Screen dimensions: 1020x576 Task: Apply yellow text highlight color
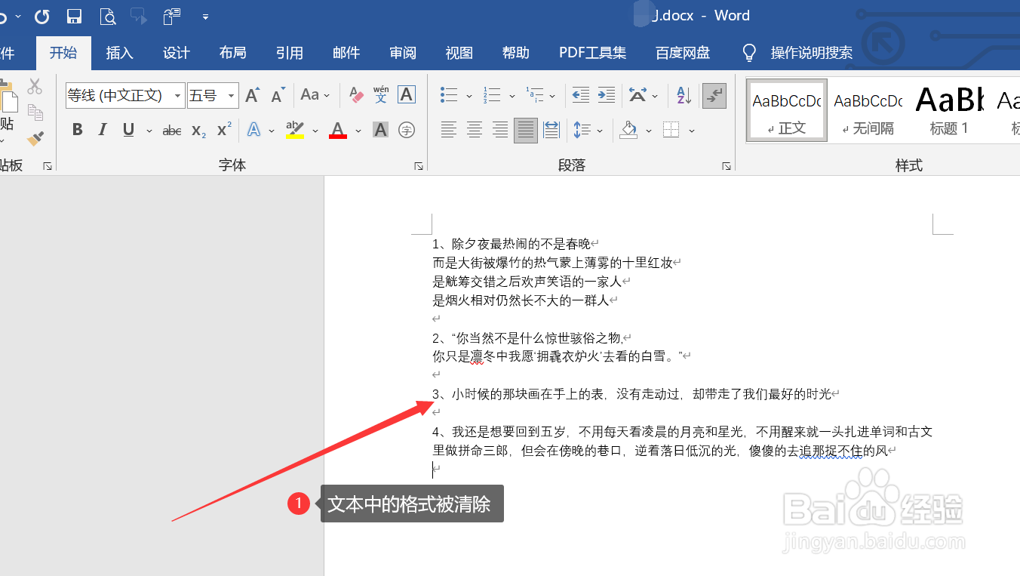295,130
